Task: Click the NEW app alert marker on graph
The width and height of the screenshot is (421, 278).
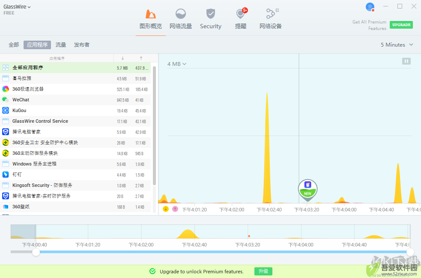Action: click(x=308, y=189)
